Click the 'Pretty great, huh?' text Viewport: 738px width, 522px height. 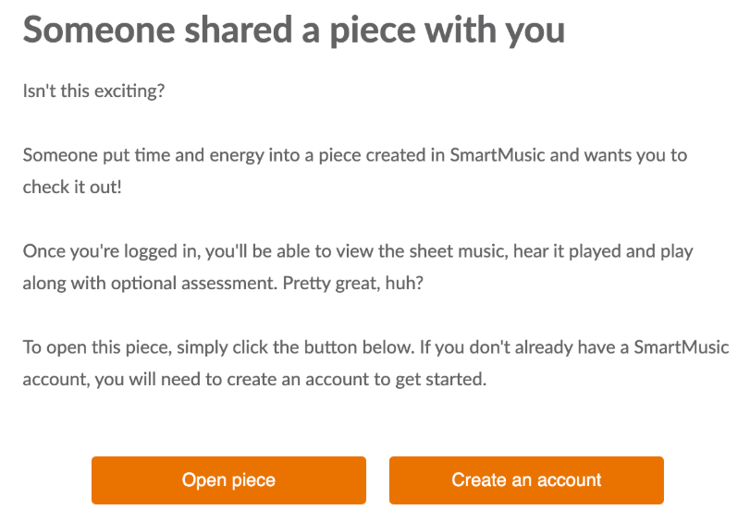(x=353, y=283)
